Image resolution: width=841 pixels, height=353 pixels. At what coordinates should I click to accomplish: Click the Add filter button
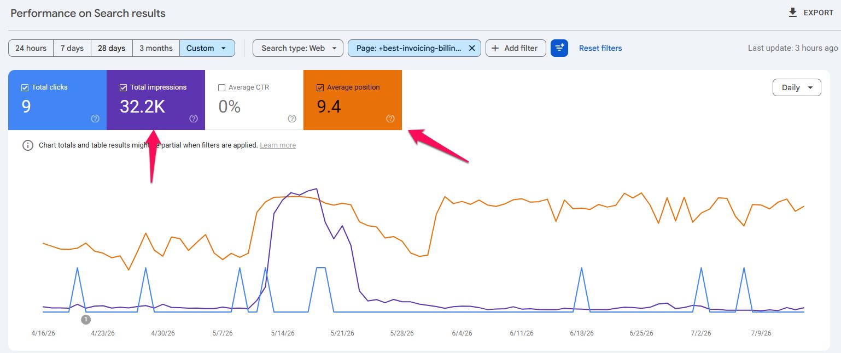pyautogui.click(x=516, y=48)
